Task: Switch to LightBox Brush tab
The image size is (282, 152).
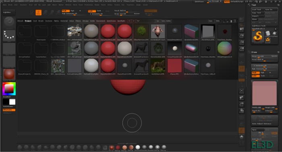Action: tap(41, 21)
